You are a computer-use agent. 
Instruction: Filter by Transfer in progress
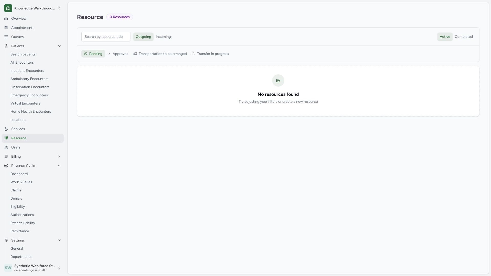tap(210, 54)
